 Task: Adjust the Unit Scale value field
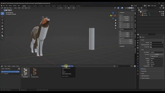tap(157, 55)
